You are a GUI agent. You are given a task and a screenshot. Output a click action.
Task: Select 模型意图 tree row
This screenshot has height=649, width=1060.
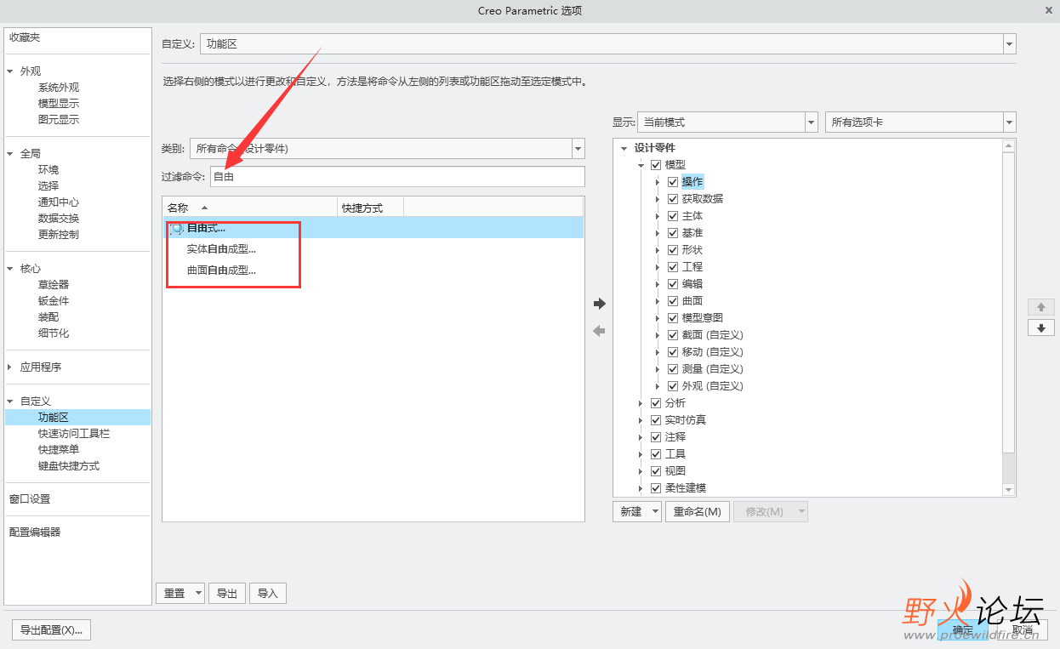[x=702, y=318]
